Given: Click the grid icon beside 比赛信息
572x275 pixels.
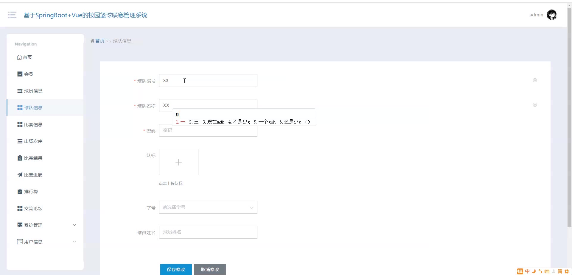Looking at the screenshot, I should (20, 124).
